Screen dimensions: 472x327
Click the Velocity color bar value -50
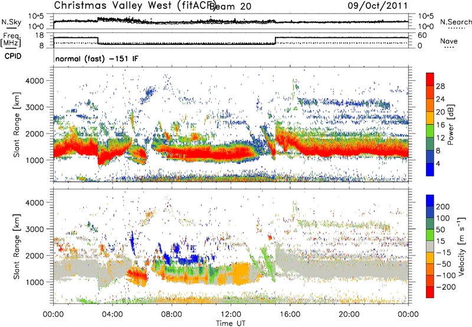point(444,264)
